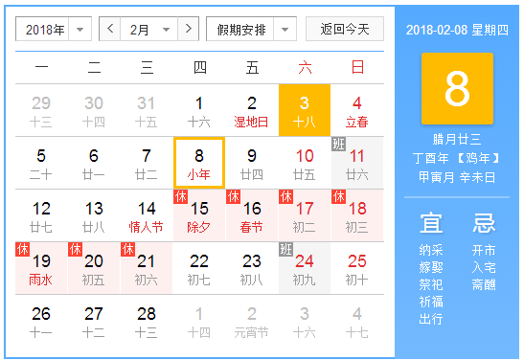Select February 26 十一
Viewport: 524px width, 360px height.
41,322
